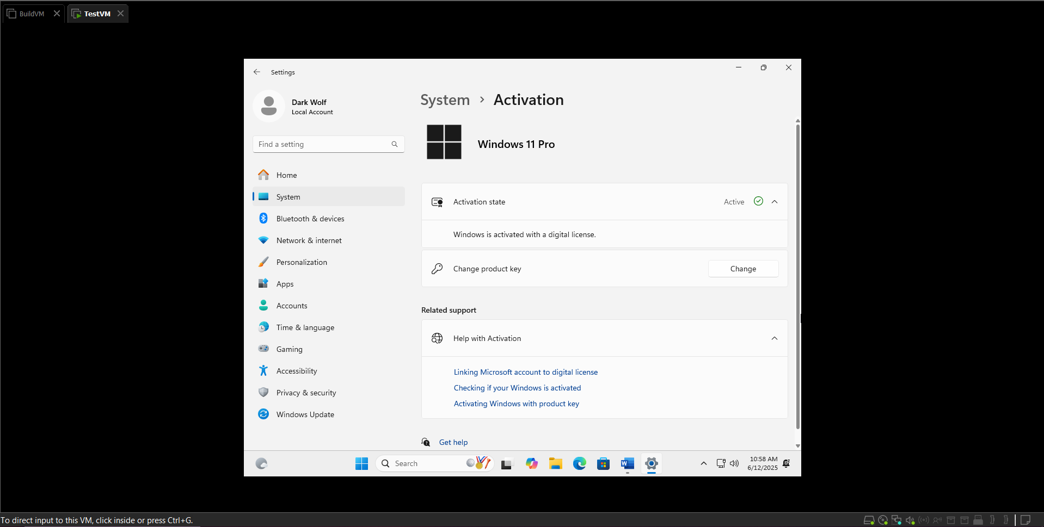Click the taskbar Search box
Image resolution: width=1044 pixels, height=527 pixels.
click(434, 463)
